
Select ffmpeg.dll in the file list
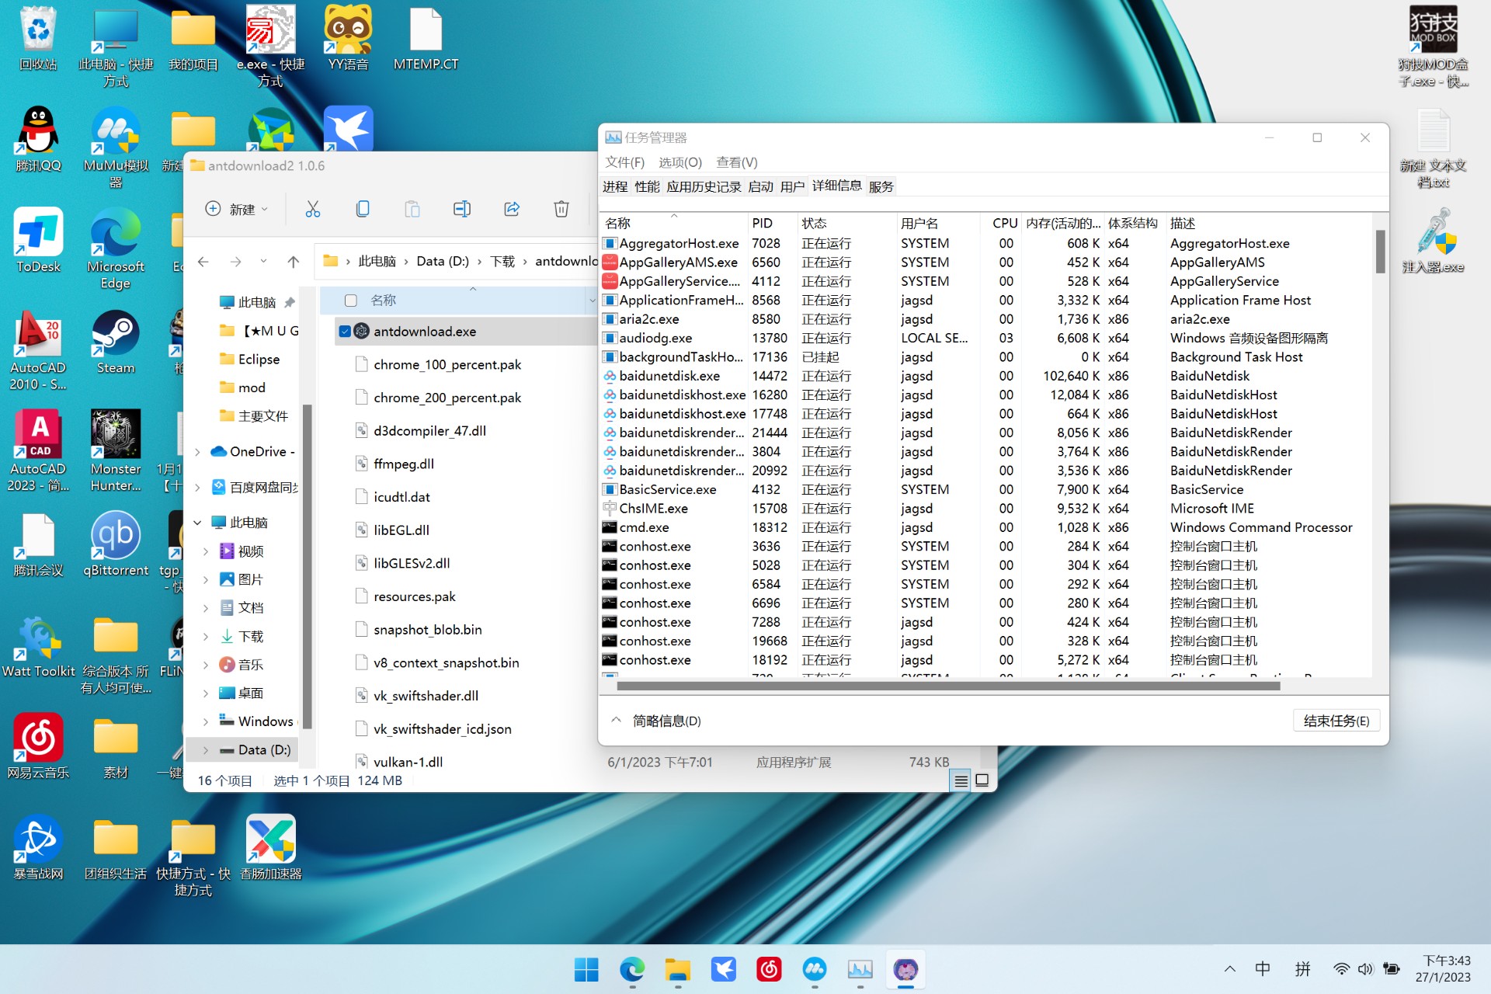tap(404, 464)
